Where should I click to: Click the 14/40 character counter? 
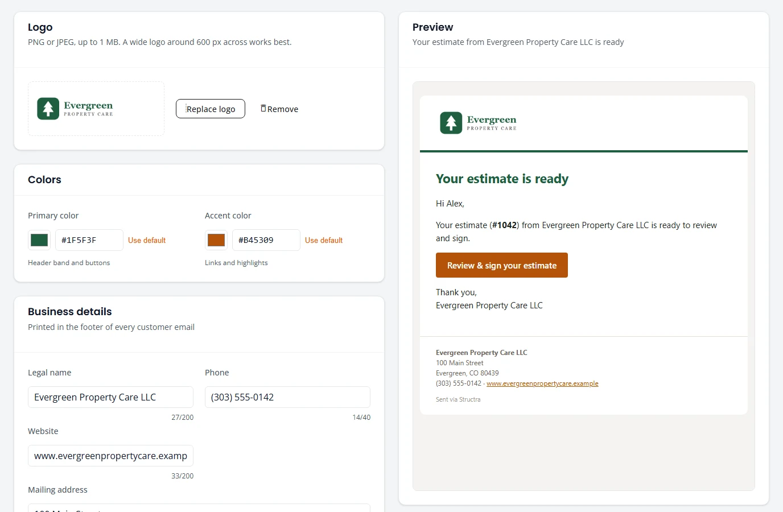pos(361,418)
